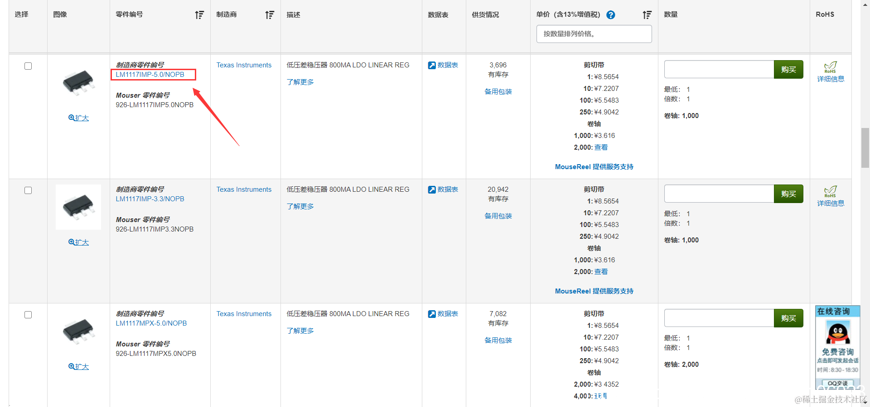Open RoHS 详细信息 for second row

(x=831, y=203)
